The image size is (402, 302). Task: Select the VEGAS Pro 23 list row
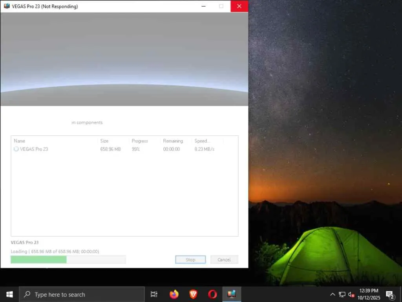tap(124, 149)
